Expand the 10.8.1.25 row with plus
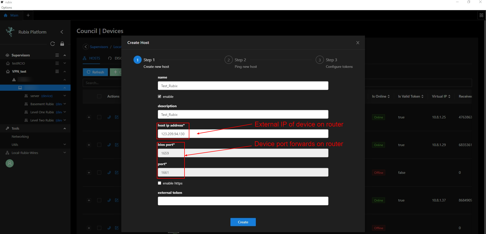 (89, 117)
